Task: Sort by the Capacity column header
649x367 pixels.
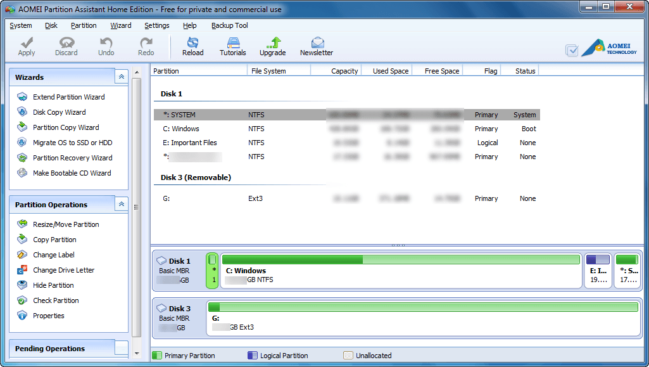Action: point(336,71)
